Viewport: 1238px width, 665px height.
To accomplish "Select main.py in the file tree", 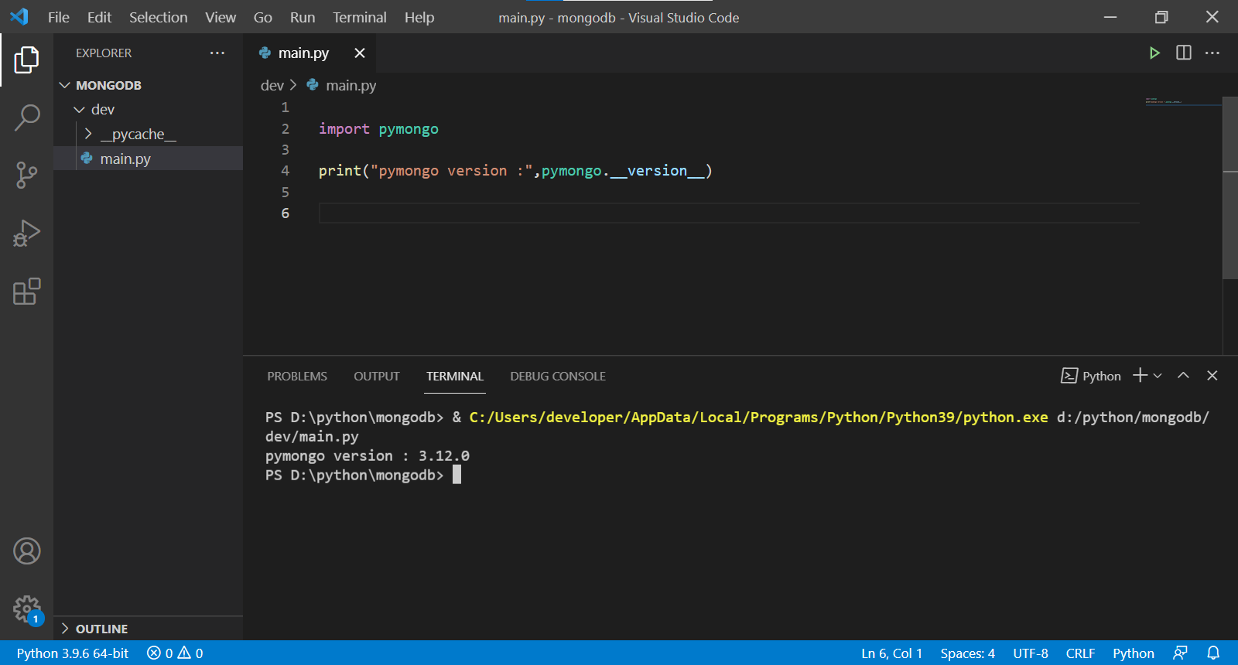I will click(149, 159).
